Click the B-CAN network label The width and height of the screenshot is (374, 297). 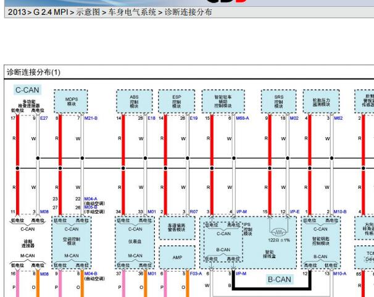point(280,279)
